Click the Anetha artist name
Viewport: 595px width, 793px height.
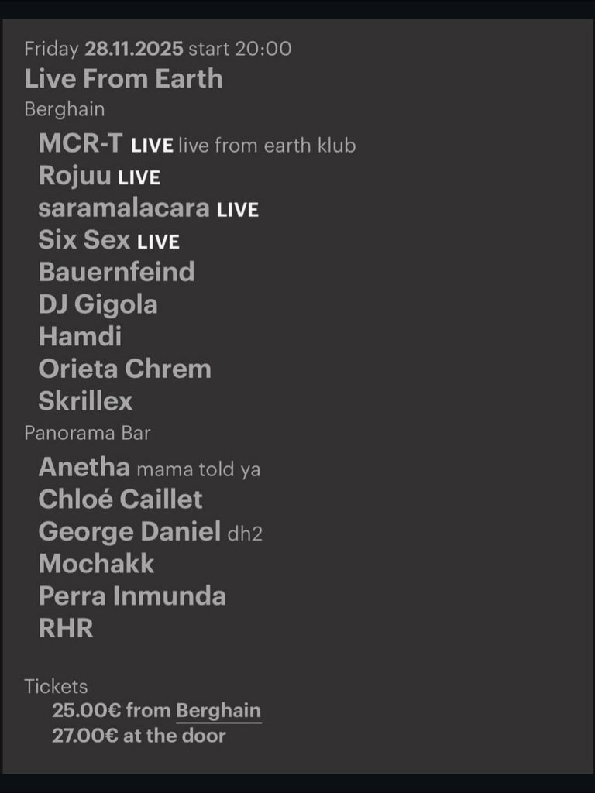click(84, 467)
